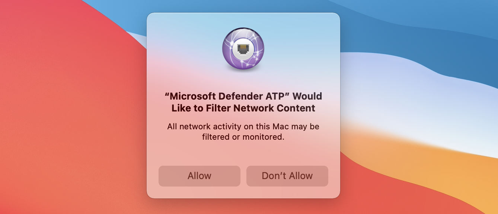Screen dimensions: 498x214
Task: Select the word "Would" in the dialog title
Action: coord(308,96)
